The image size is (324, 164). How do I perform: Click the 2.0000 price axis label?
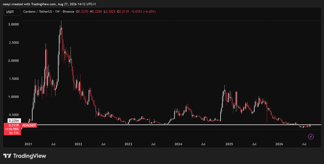coord(13,61)
